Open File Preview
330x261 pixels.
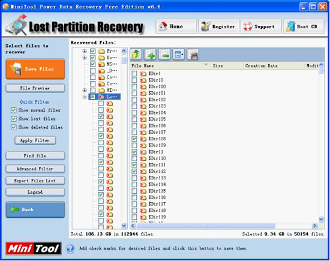[35, 88]
